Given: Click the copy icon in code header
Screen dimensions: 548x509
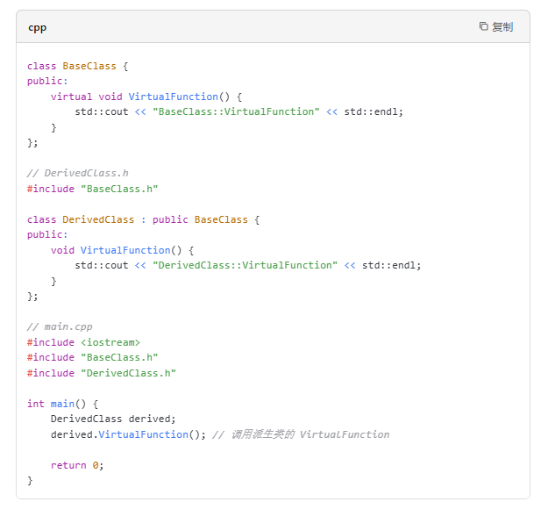Looking at the screenshot, I should [x=484, y=26].
